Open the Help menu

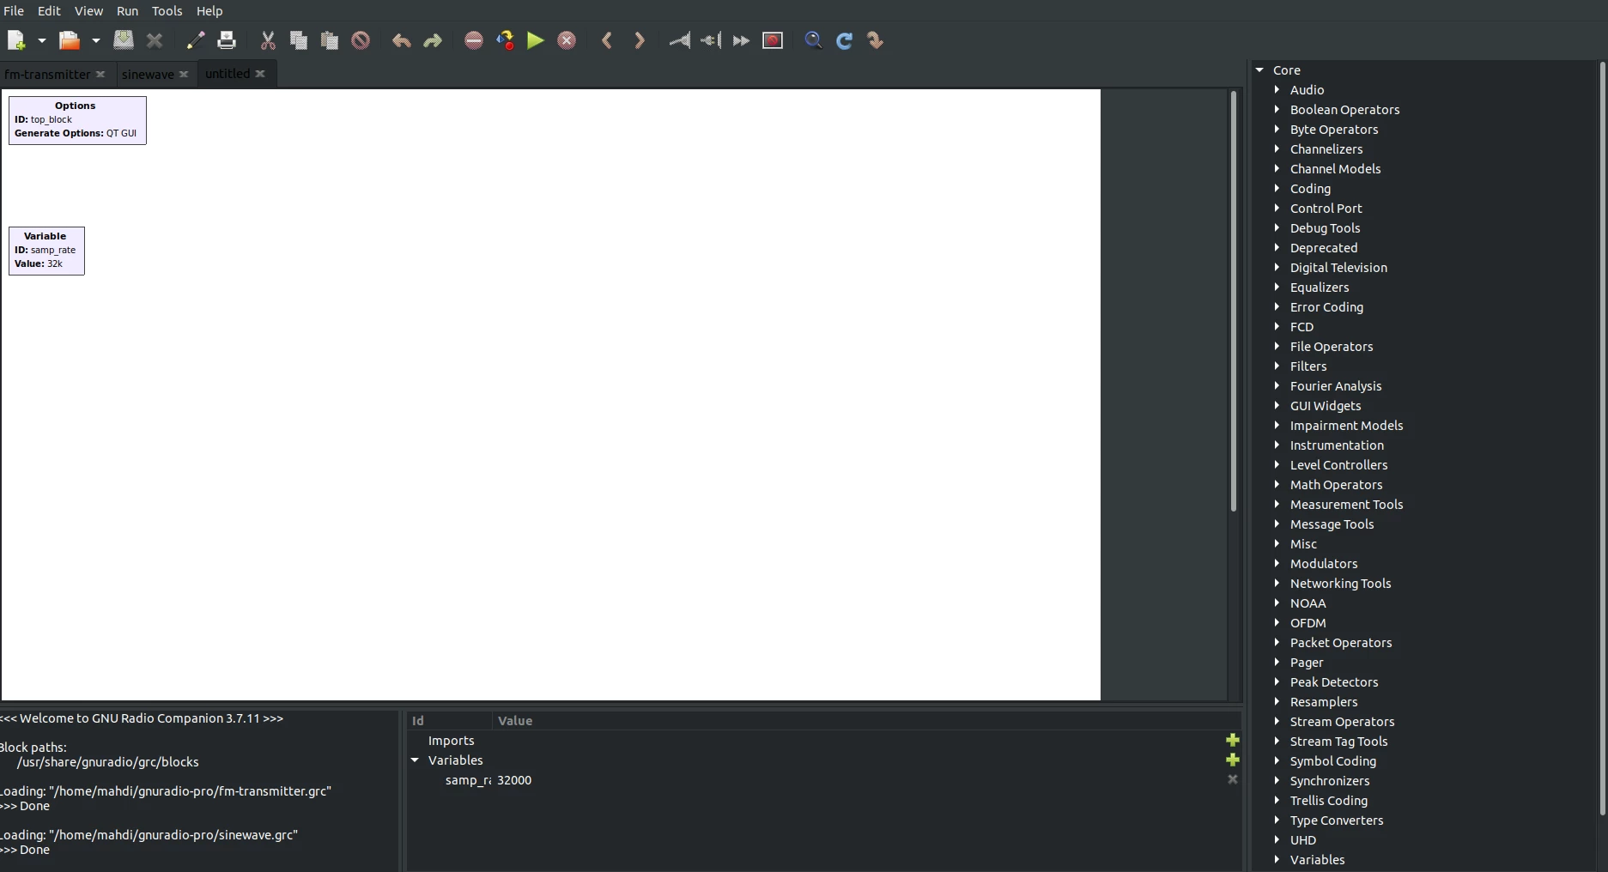click(209, 11)
